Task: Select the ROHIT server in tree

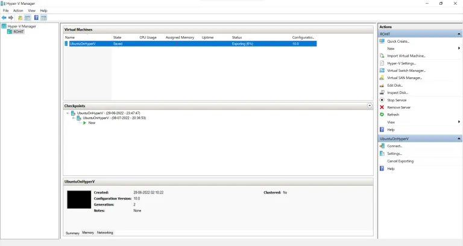Action: (x=18, y=31)
